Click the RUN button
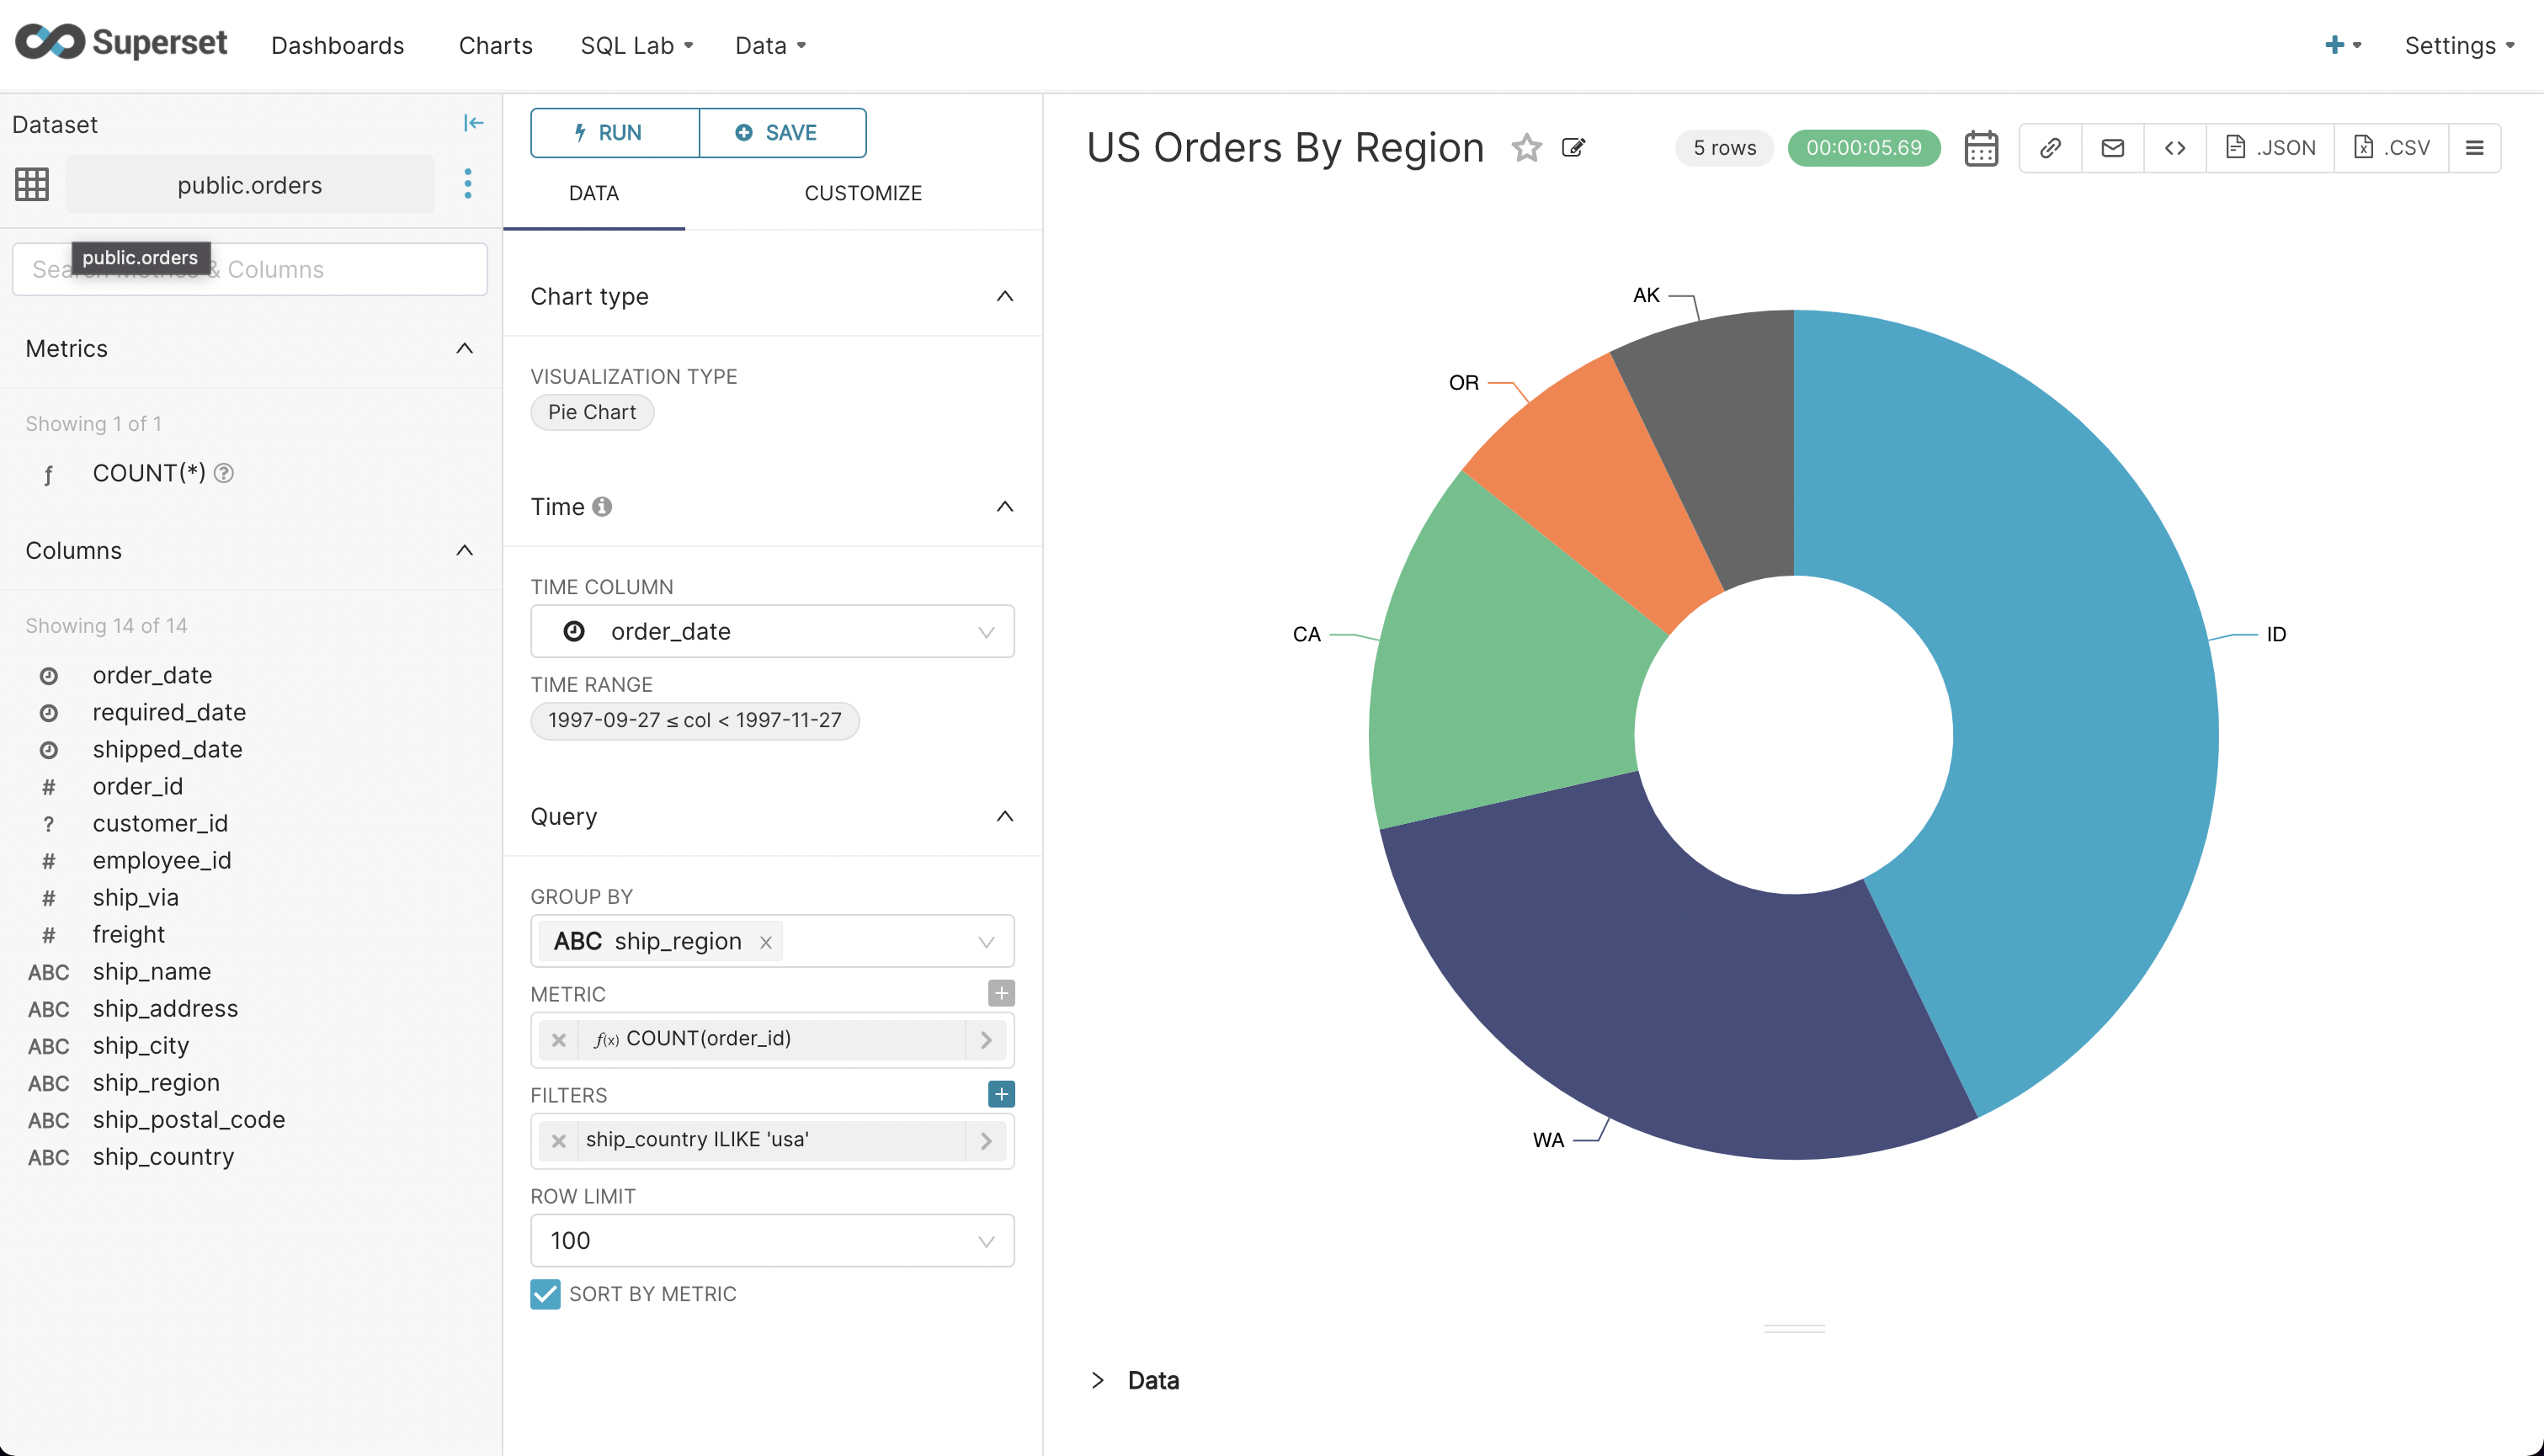The height and width of the screenshot is (1456, 2544). point(613,132)
